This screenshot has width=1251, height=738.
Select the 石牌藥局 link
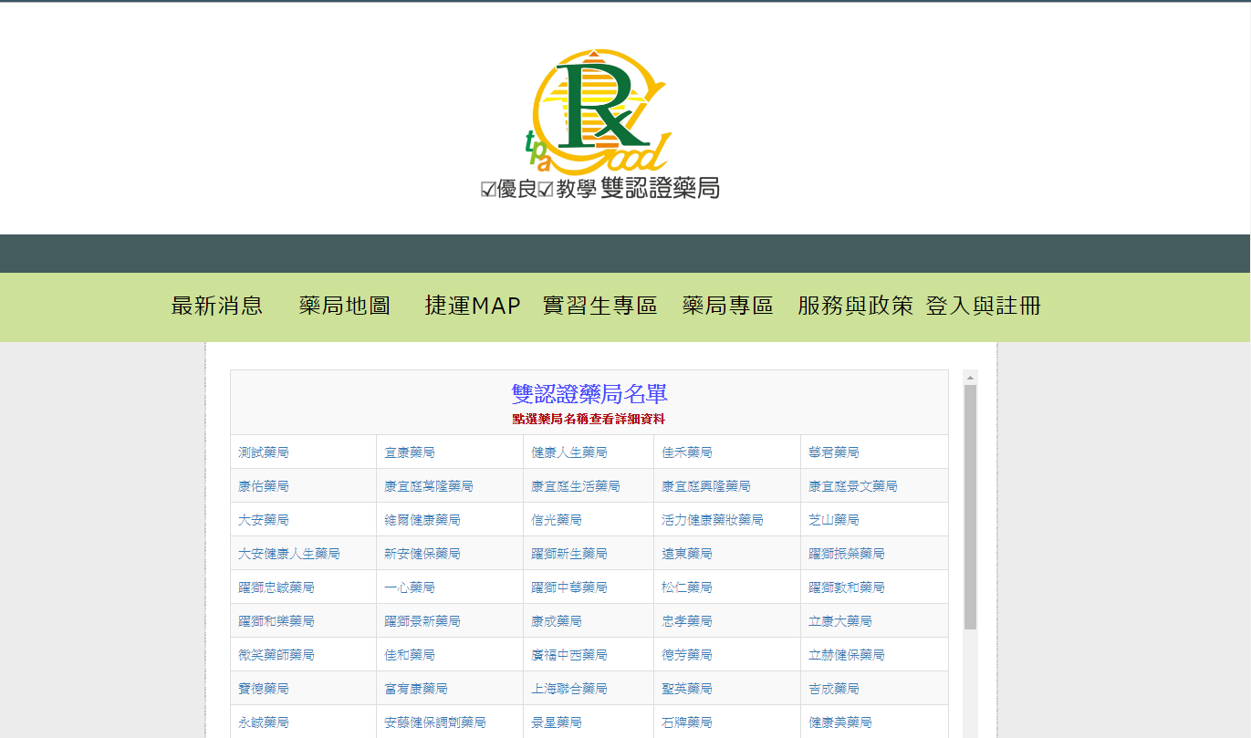point(687,722)
